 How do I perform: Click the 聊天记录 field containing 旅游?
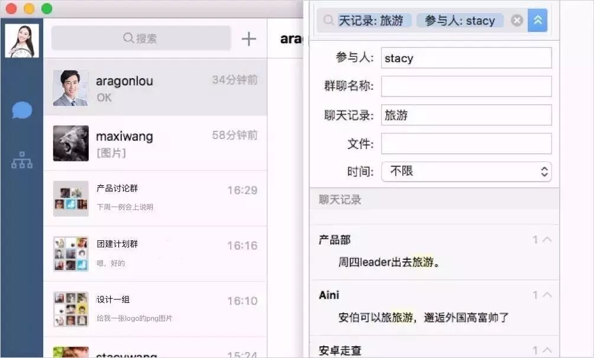[466, 115]
